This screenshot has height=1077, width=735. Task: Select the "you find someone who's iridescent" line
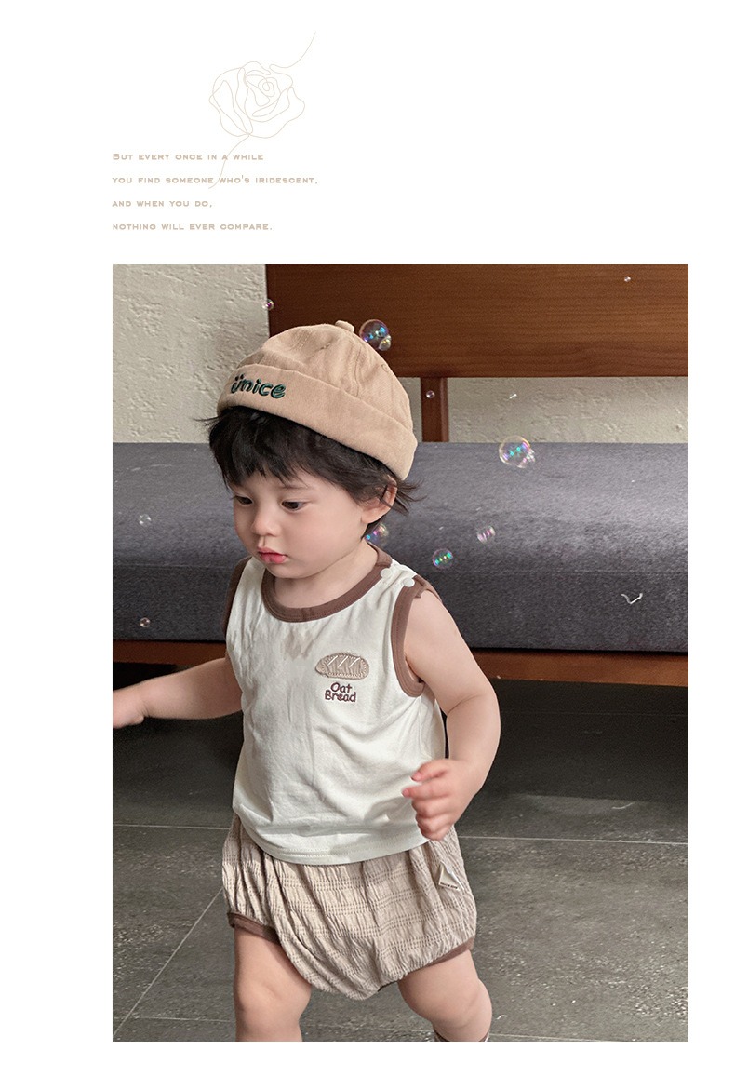pos(215,180)
